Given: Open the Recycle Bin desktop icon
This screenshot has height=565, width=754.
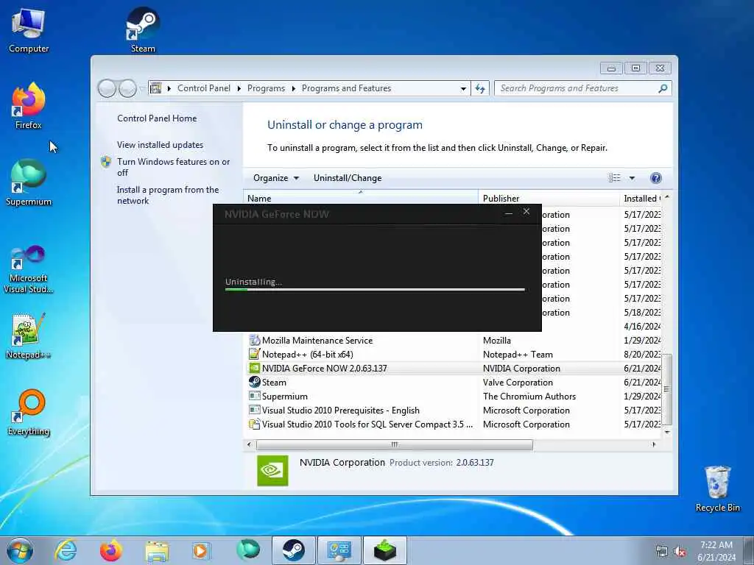Looking at the screenshot, I should pyautogui.click(x=717, y=489).
